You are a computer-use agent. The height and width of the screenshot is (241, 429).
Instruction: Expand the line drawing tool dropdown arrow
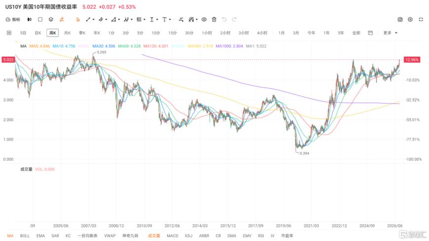[x=94, y=20]
